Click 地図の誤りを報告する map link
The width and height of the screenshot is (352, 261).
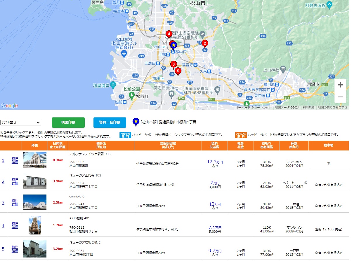point(332,107)
